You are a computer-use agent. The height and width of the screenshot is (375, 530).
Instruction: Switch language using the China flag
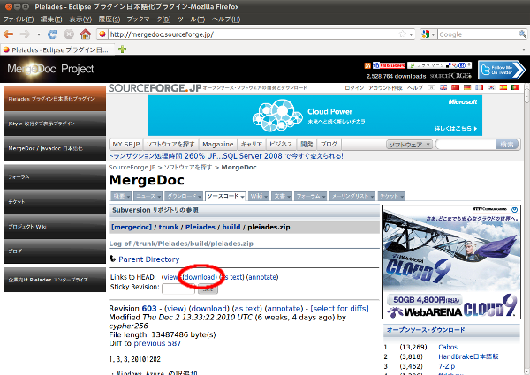coord(455,87)
